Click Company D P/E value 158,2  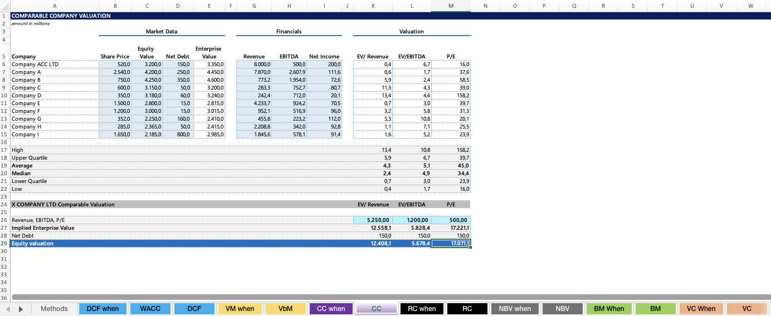[x=451, y=96]
